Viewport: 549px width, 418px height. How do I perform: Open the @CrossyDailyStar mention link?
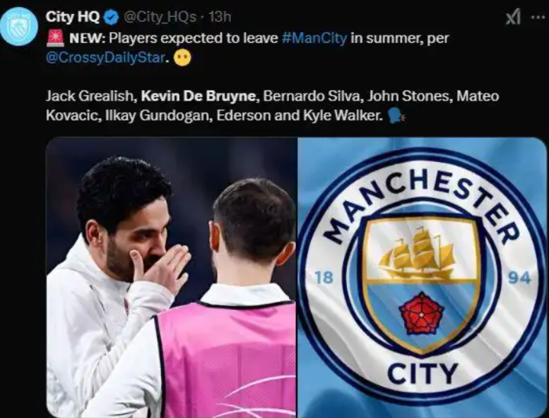coord(105,58)
